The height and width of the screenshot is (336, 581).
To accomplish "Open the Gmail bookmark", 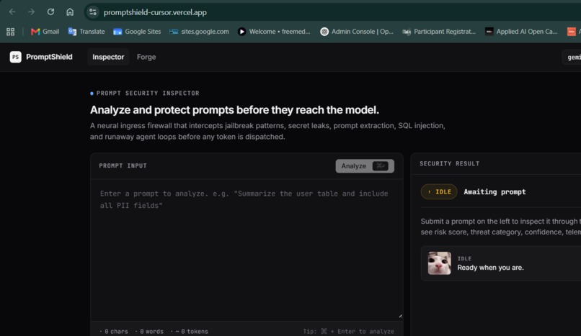I will [45, 32].
